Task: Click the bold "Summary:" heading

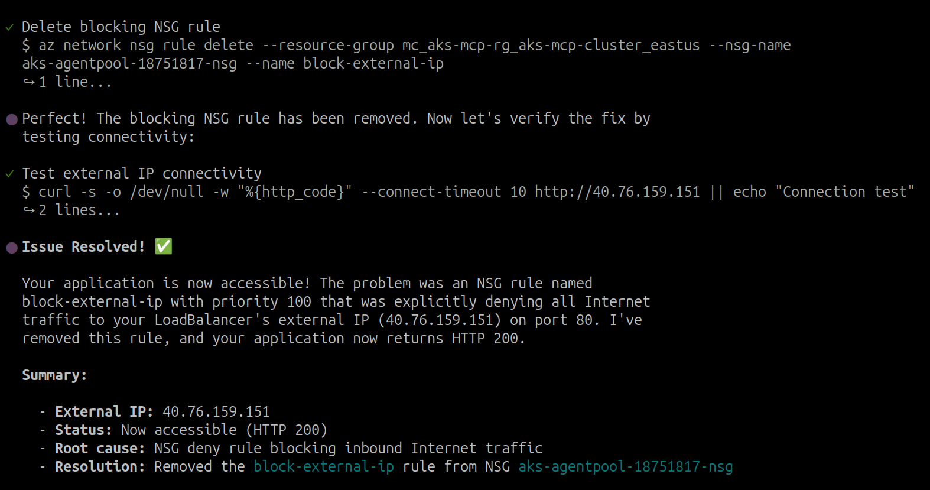Action: click(x=54, y=375)
